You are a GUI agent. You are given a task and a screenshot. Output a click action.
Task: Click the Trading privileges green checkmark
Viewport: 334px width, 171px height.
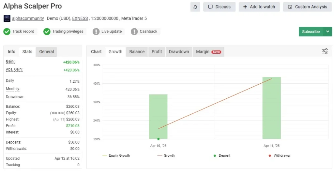click(x=47, y=32)
